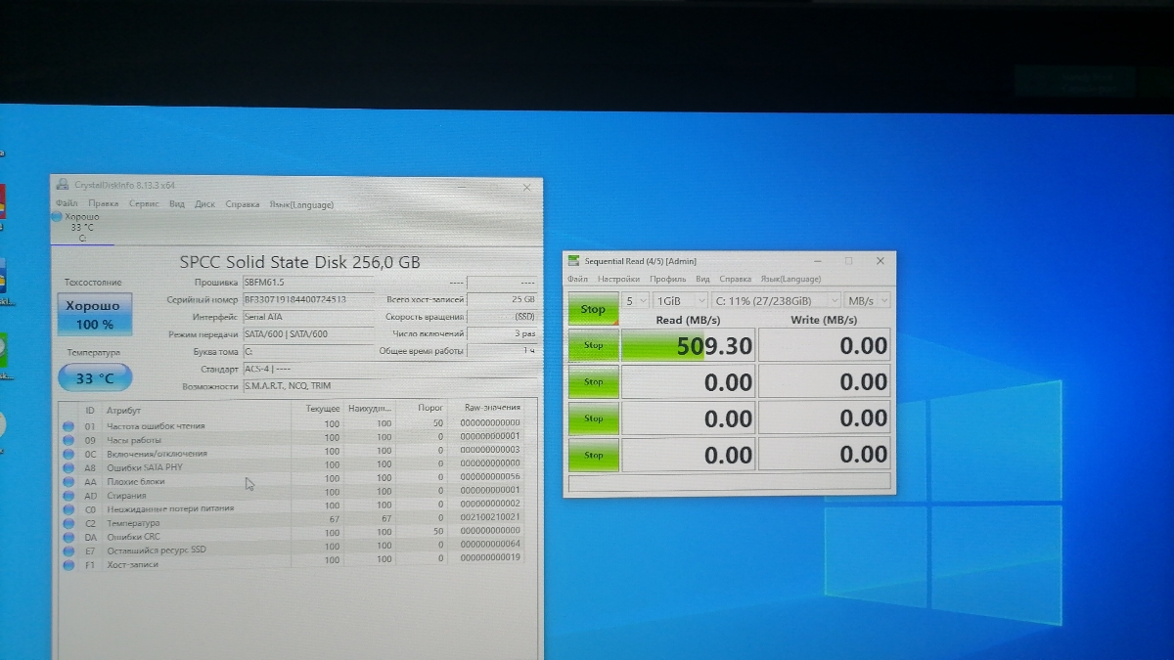Open Профиль menu in CrystalDiskMark
The image size is (1174, 660).
(667, 280)
